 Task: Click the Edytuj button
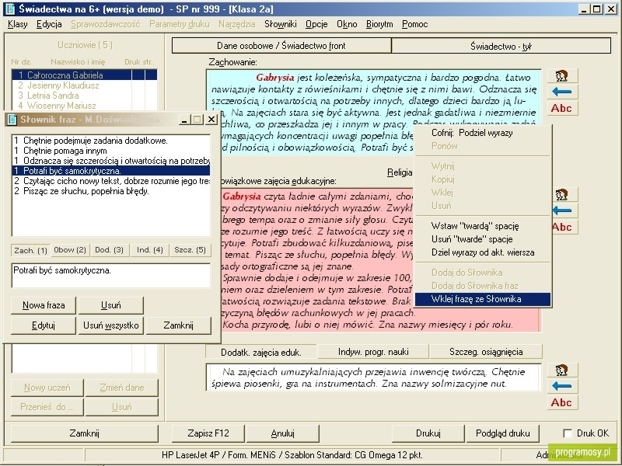44,325
